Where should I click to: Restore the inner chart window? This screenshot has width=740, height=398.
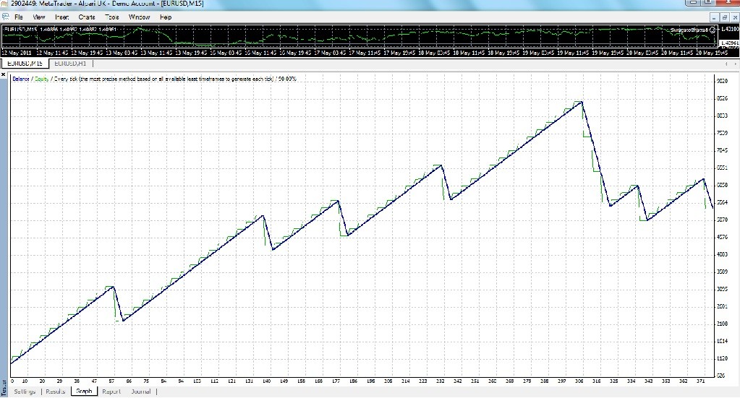coord(725,17)
